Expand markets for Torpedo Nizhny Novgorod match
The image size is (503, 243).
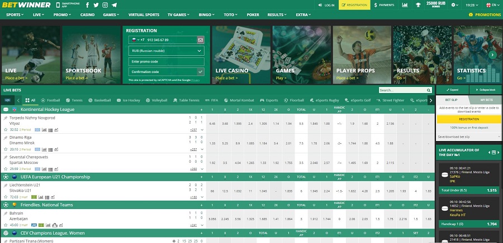point(202,130)
